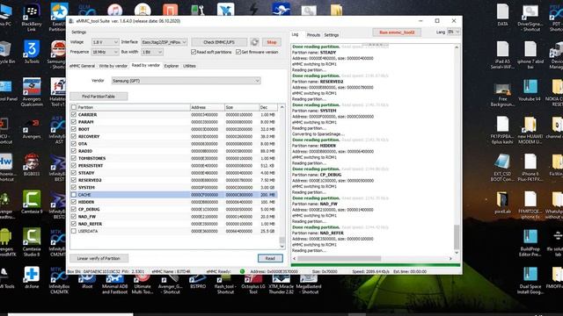
Task: Click the refresh icon beside Check EMMC/UFS
Action: [254, 42]
